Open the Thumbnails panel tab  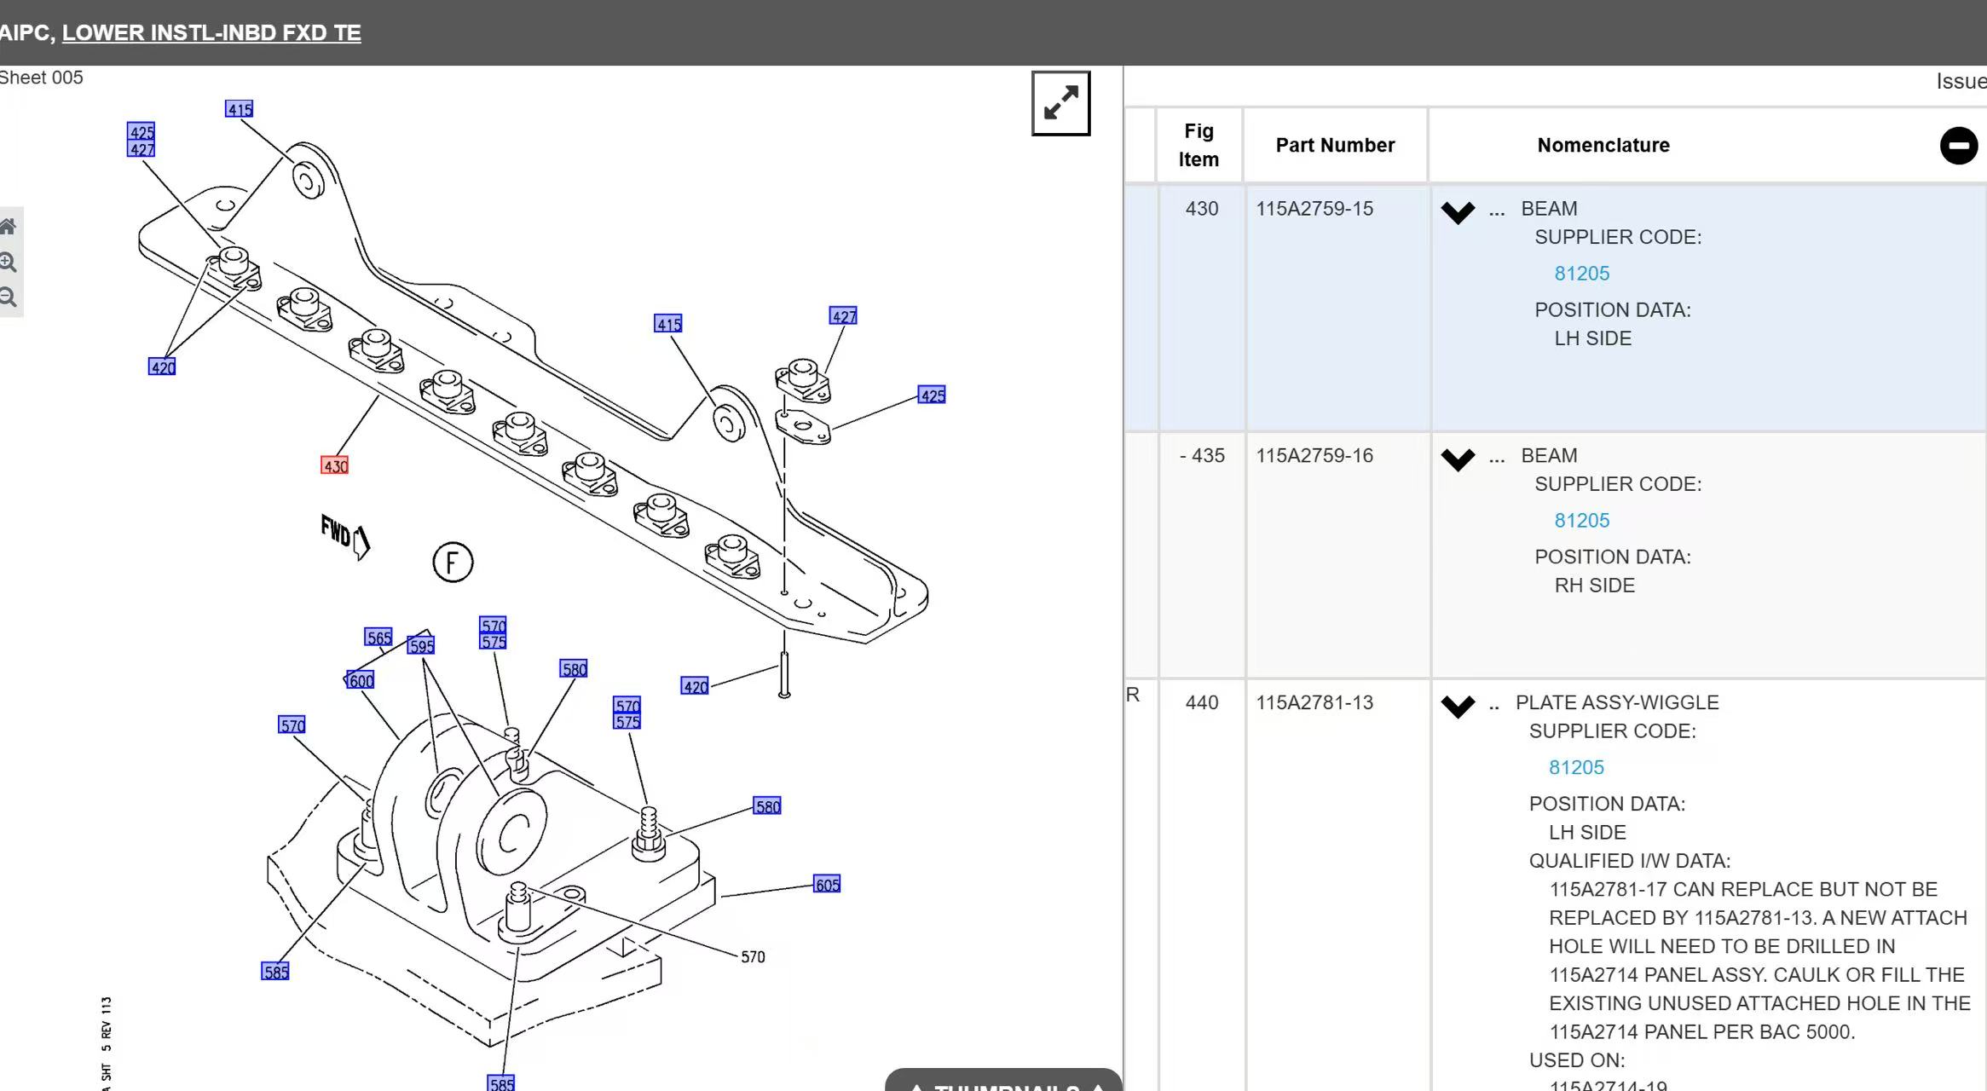1003,1081
